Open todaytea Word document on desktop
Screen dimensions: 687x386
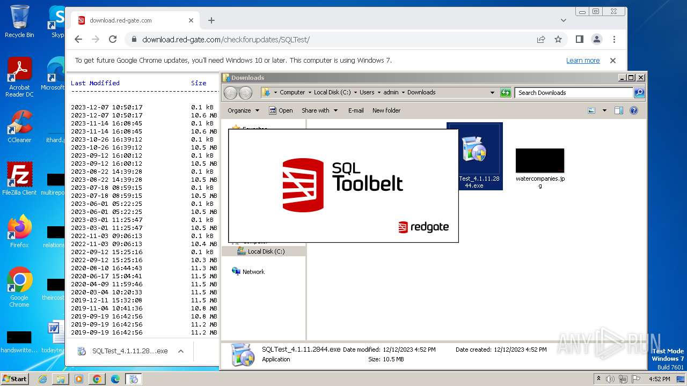pos(54,337)
